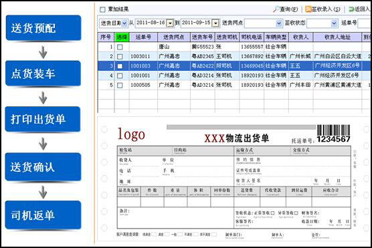372x248 pixels.
Task: Click the 送货司机 column header
Action: tap(227, 37)
